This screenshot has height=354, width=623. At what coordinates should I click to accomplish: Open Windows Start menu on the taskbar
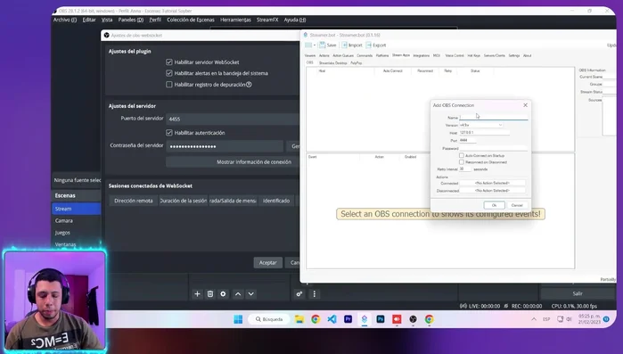[238, 319]
